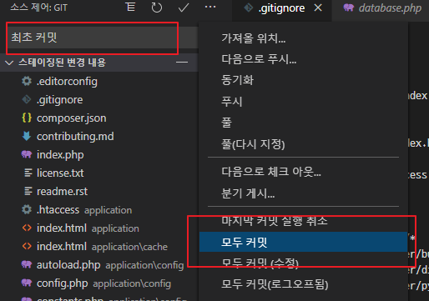Open index.html in application\cache

(62, 246)
